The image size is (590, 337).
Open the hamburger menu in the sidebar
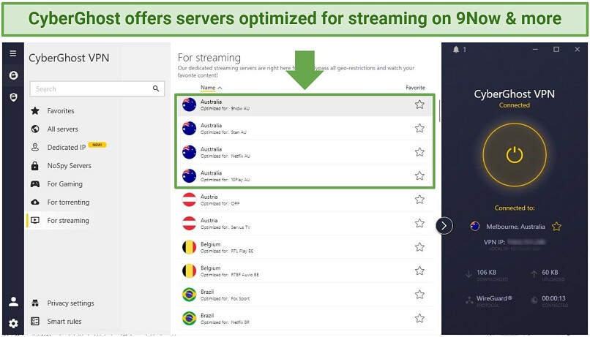click(12, 53)
